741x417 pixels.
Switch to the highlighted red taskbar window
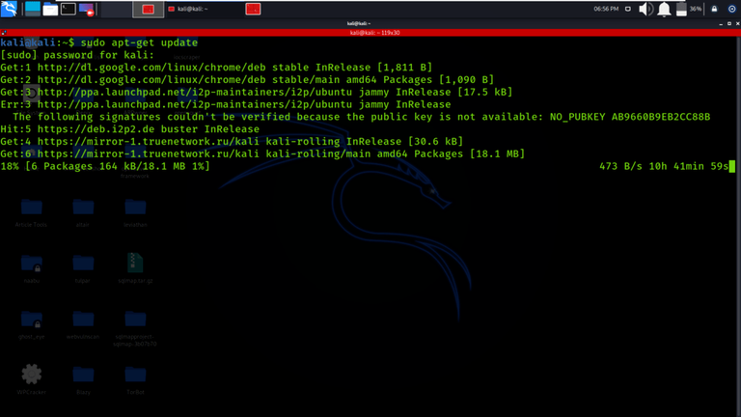coord(148,9)
